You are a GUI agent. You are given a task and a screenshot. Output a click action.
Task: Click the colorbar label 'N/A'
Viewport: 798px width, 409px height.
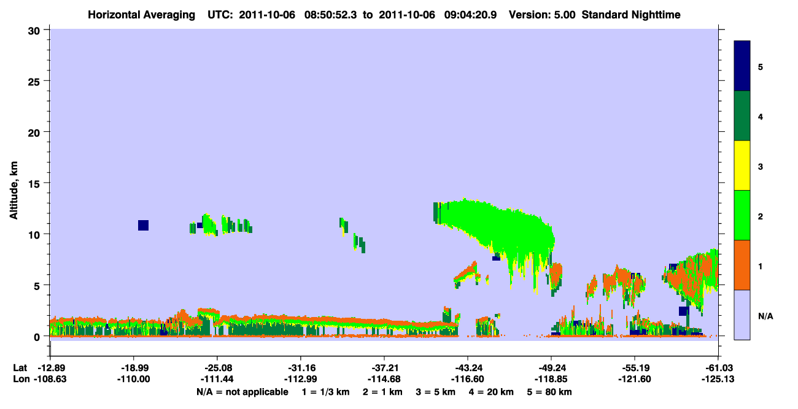click(765, 316)
